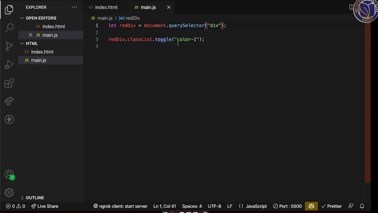Open the Manage settings gear
This screenshot has height=213, width=378.
(9, 192)
